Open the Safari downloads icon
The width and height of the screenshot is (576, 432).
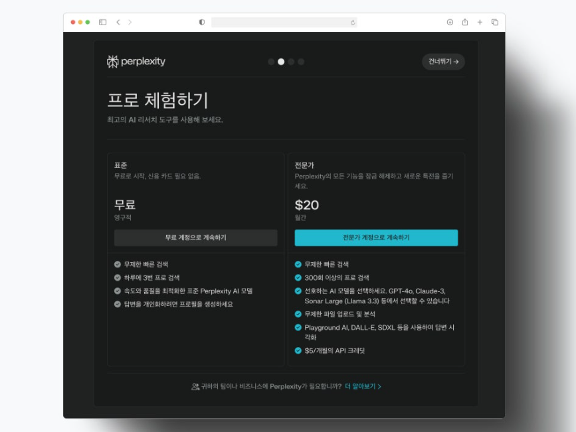click(x=450, y=22)
